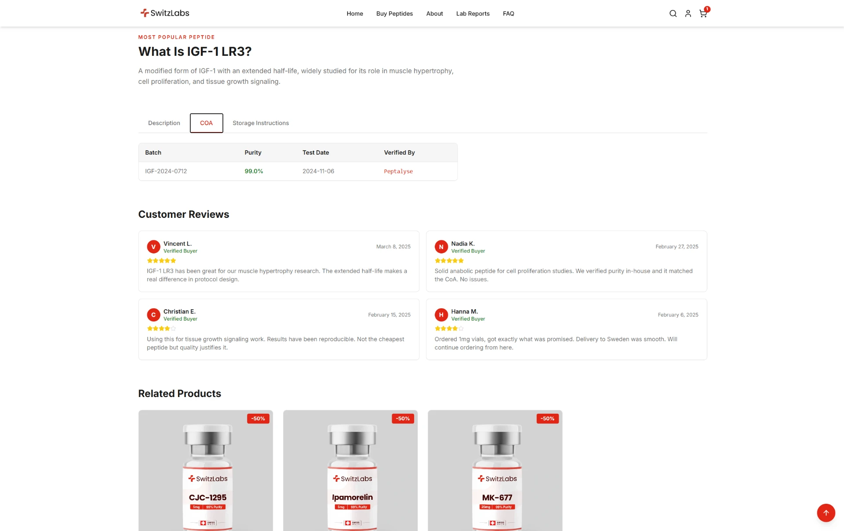Click Nadia K. star rating
The image size is (844, 531).
[x=449, y=260]
